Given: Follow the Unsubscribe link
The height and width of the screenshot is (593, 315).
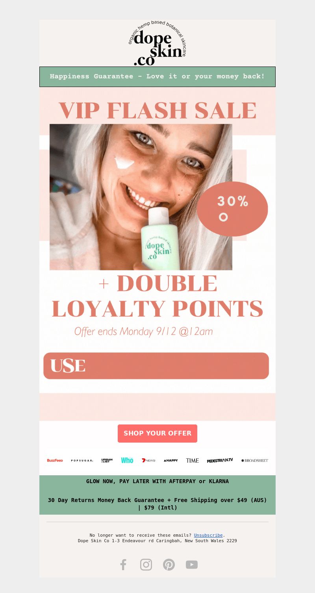Looking at the screenshot, I should point(208,535).
